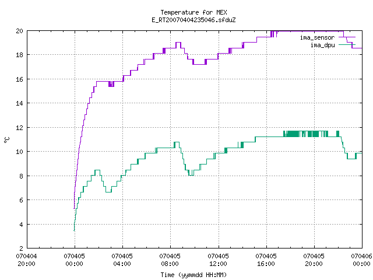Screen dimensions: 373x280
Task: Click the x-axis label "070405 12:00"
Action: [218, 260]
